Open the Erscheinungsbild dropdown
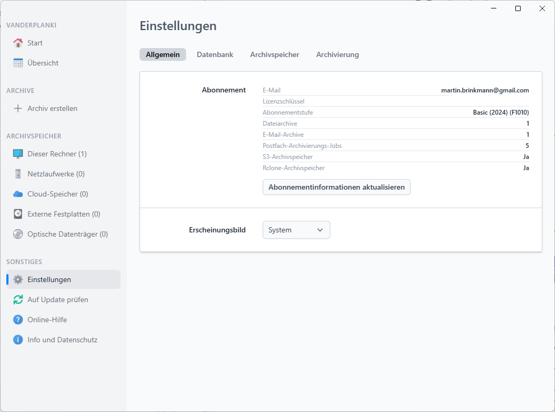555x412 pixels. coord(296,230)
